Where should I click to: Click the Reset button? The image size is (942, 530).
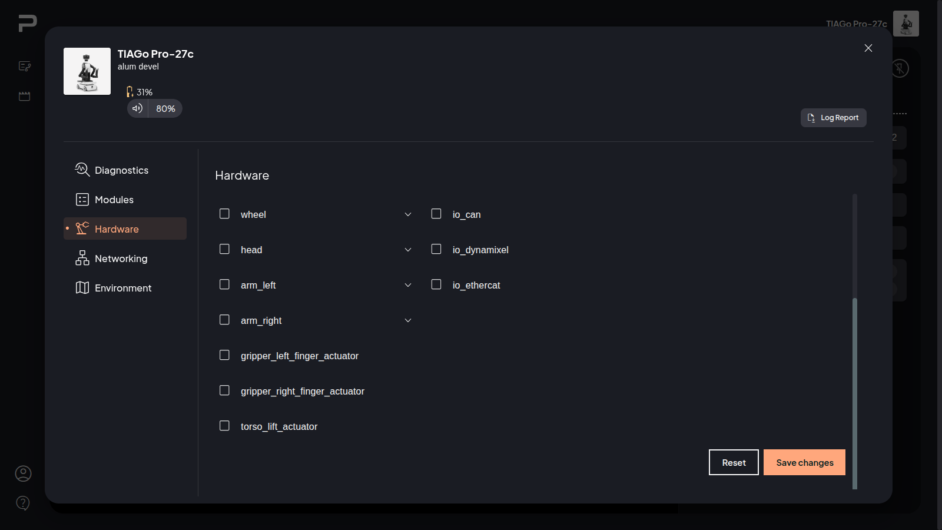tap(734, 462)
